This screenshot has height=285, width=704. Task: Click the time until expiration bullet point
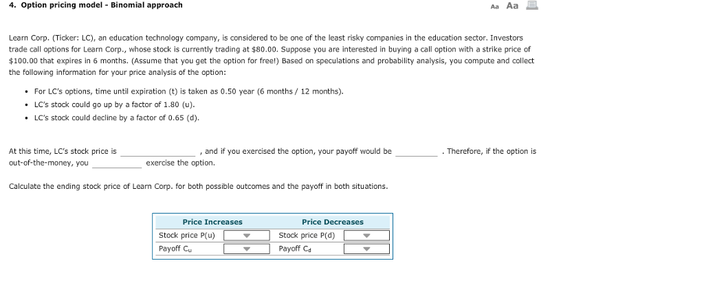pyautogui.click(x=189, y=91)
